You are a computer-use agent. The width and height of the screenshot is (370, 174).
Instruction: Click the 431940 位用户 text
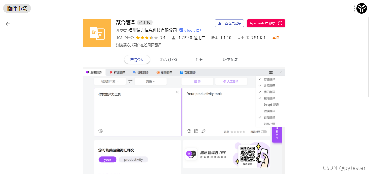192,38
